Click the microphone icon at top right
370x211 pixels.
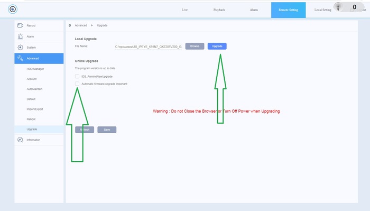coord(338,7)
